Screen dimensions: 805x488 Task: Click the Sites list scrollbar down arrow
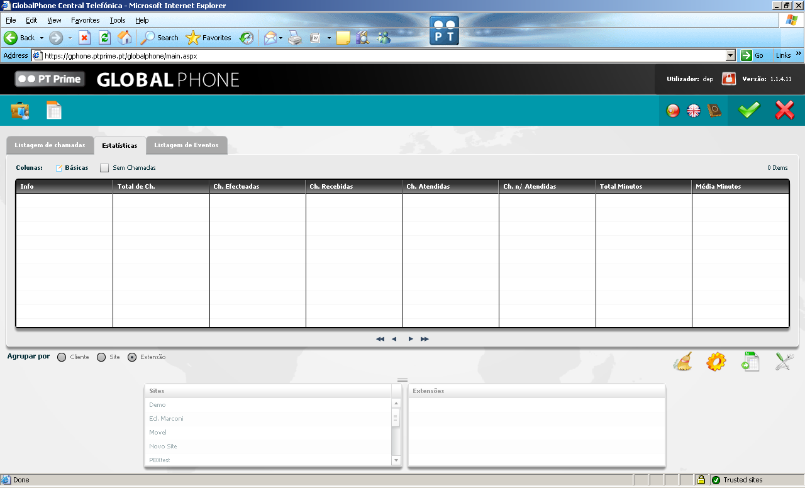tap(396, 460)
